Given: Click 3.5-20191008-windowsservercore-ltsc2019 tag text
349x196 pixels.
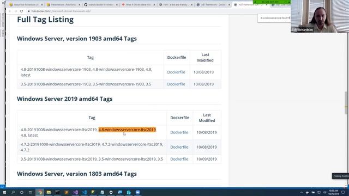Looking at the screenshot, I should click(58, 159).
